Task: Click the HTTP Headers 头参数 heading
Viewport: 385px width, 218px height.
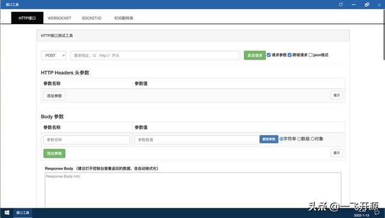Action: [65, 73]
